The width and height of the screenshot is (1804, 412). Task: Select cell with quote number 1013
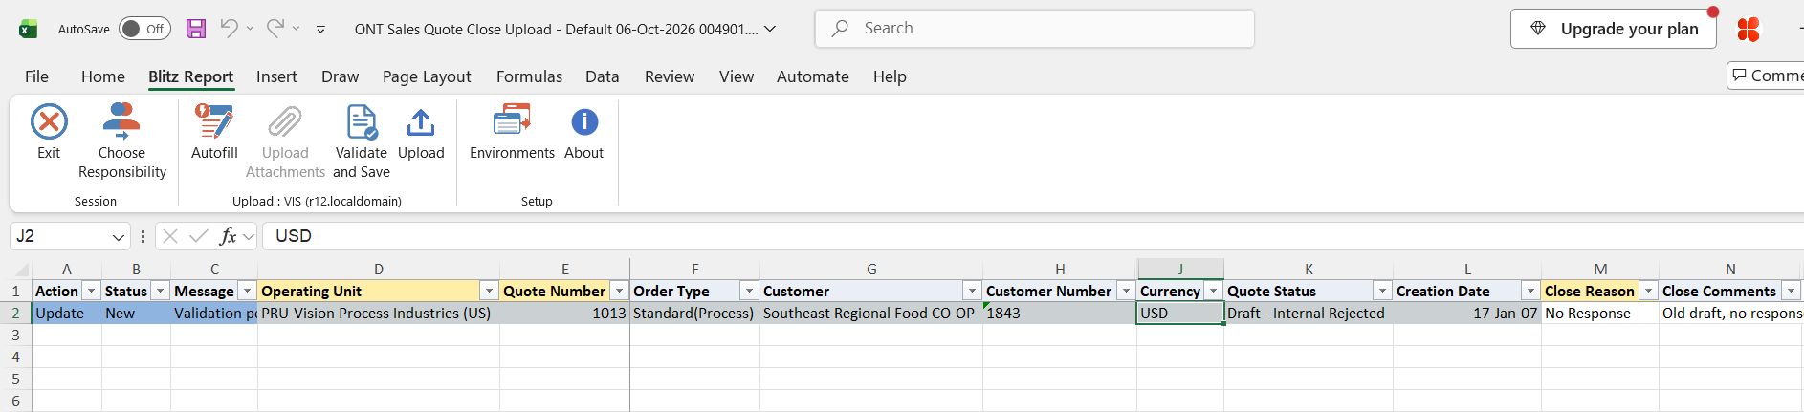click(x=564, y=313)
